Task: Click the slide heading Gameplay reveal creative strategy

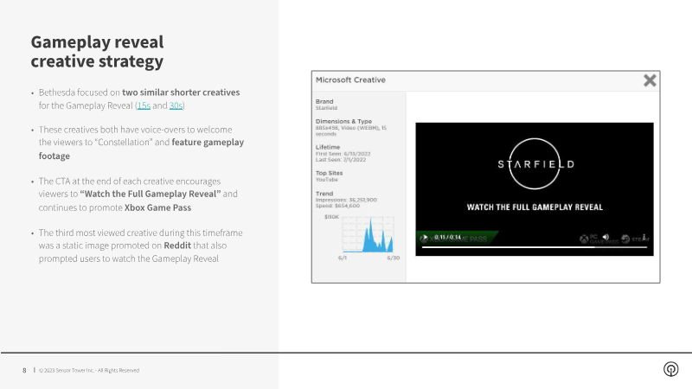Action: pos(96,52)
